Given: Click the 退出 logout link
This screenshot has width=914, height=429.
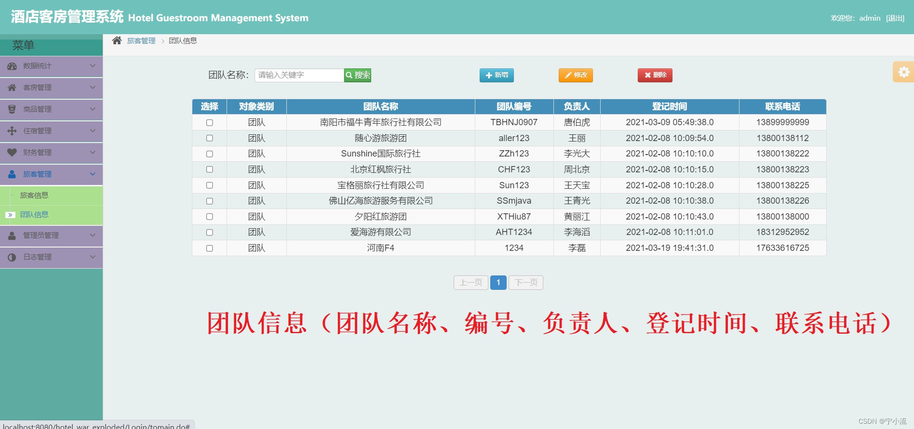Looking at the screenshot, I should click(x=895, y=18).
